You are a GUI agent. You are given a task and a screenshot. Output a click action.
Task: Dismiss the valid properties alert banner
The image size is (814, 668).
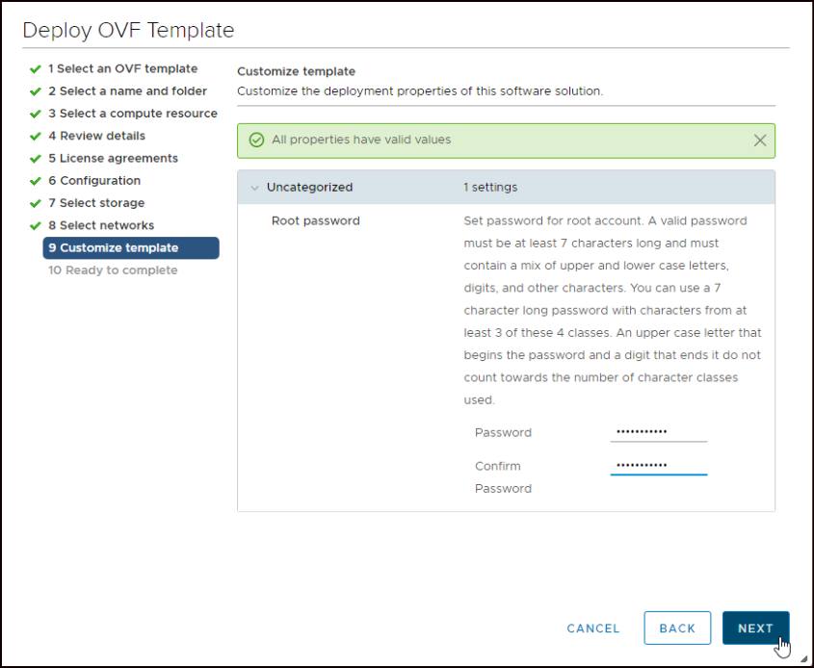coord(760,140)
